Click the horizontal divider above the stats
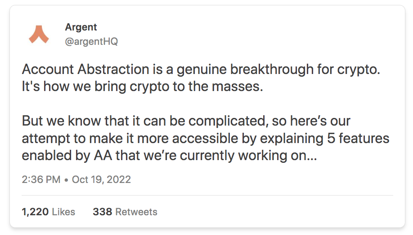Image resolution: width=413 pixels, height=235 pixels. point(207,195)
